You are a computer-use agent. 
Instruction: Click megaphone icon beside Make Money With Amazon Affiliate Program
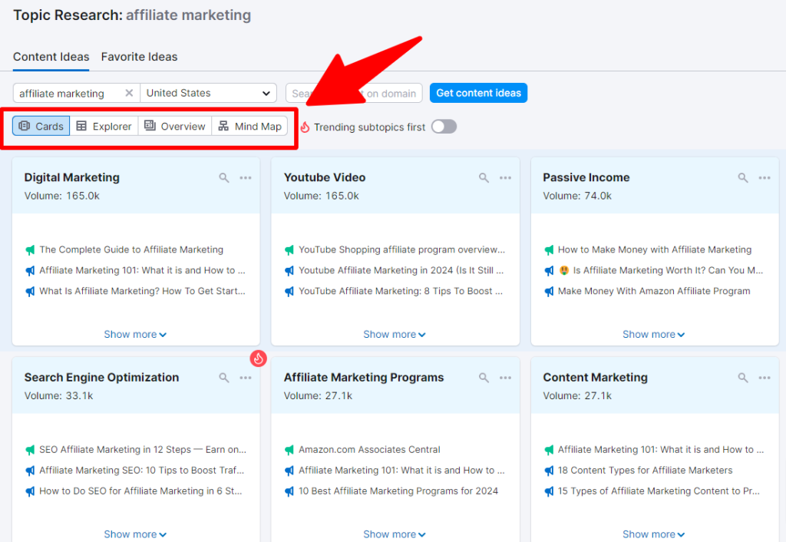(x=549, y=291)
